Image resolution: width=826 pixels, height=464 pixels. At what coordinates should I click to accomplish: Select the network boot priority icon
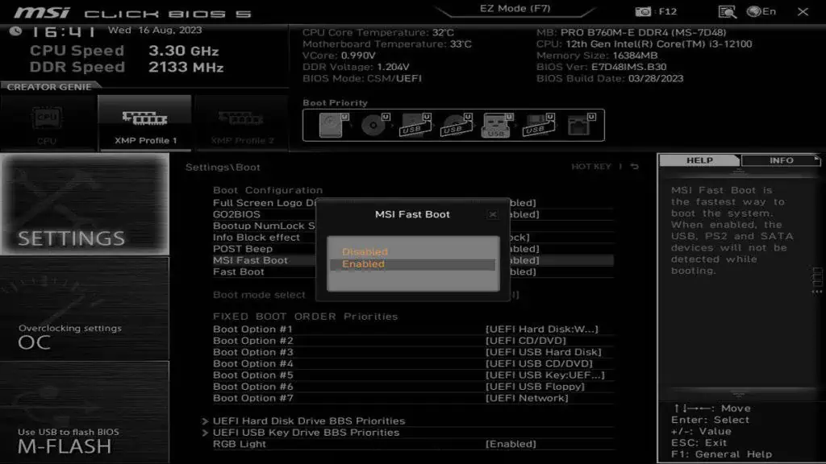point(578,125)
